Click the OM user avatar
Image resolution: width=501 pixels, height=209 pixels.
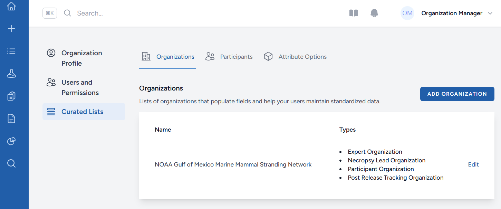coord(407,13)
